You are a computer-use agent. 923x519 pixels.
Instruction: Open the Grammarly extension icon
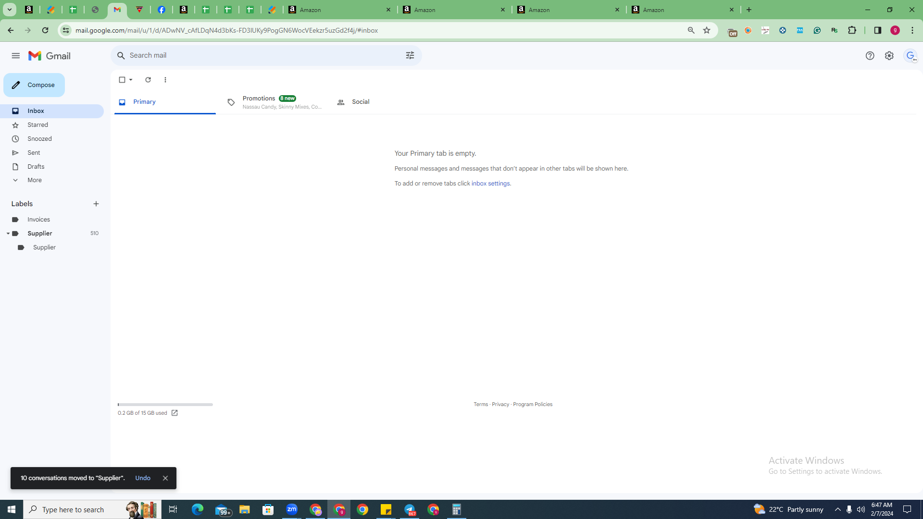click(x=817, y=30)
